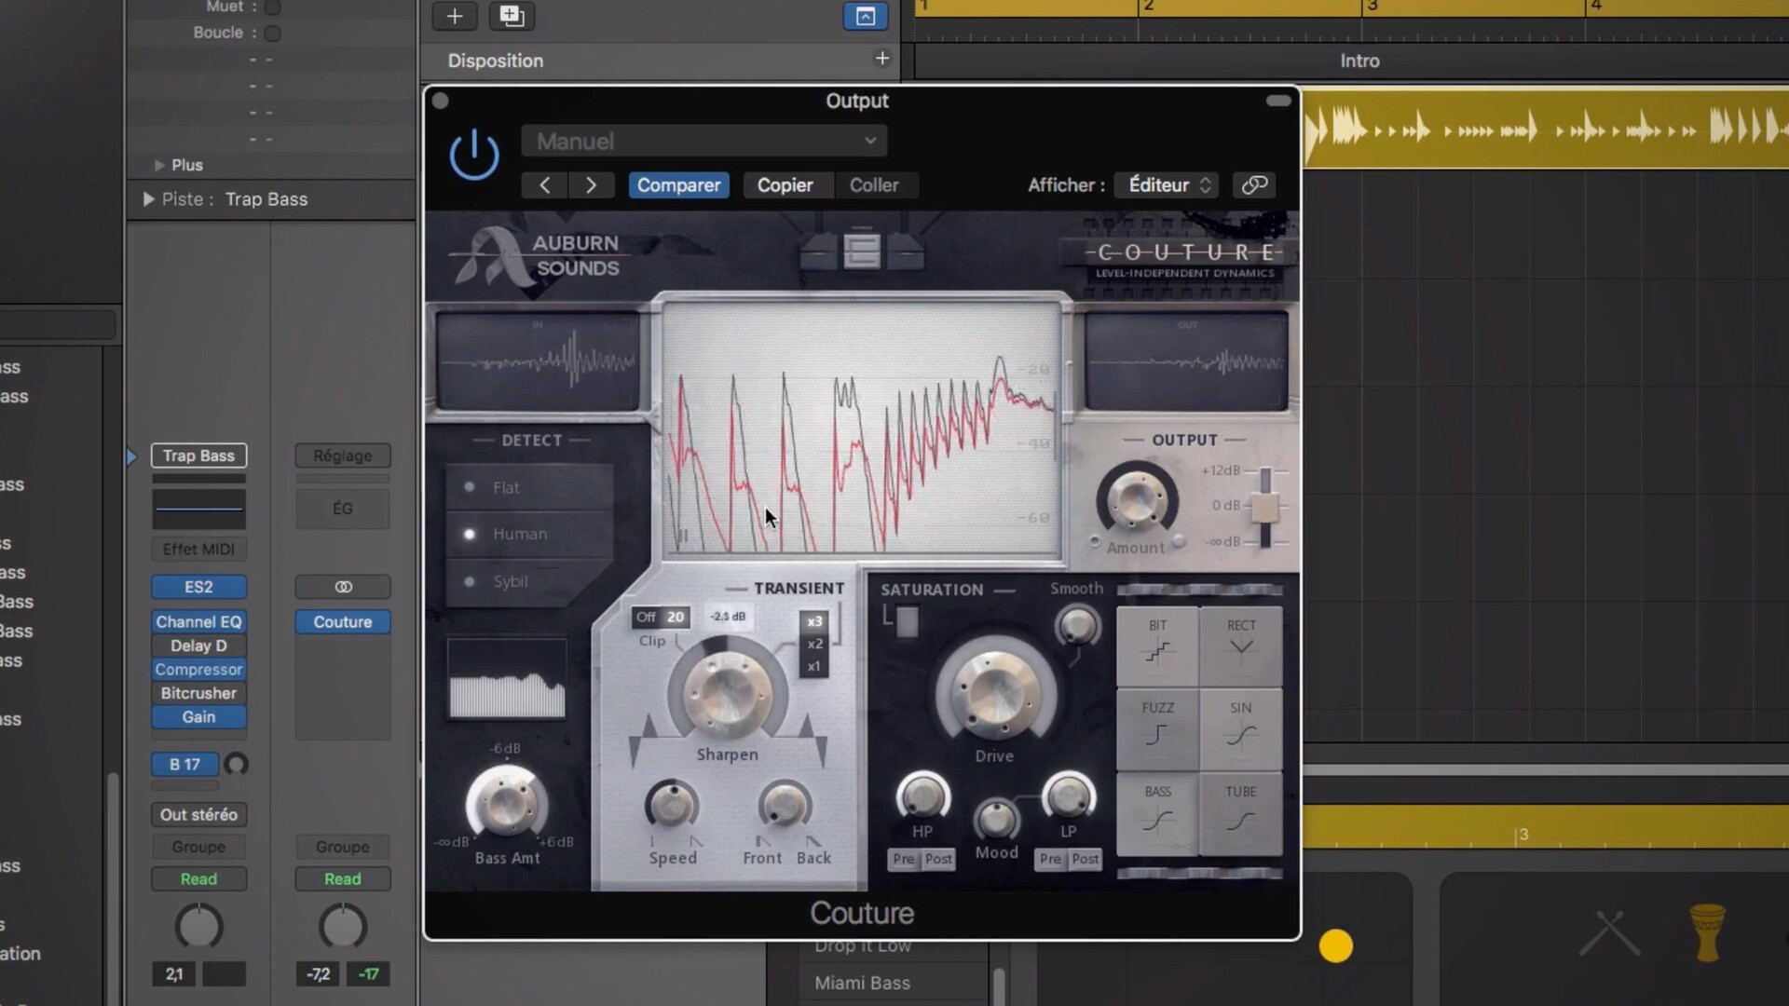Open the Delay D plugin slot
Viewport: 1789px width, 1006px height.
tap(198, 646)
